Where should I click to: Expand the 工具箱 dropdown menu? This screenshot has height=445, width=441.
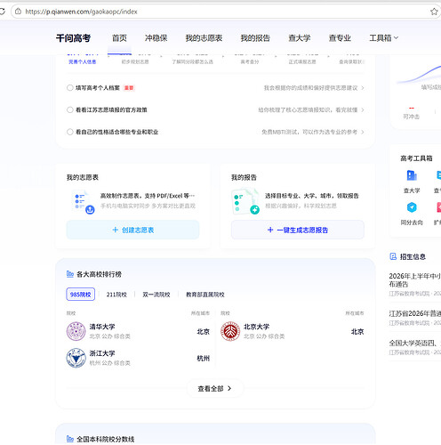coord(384,38)
